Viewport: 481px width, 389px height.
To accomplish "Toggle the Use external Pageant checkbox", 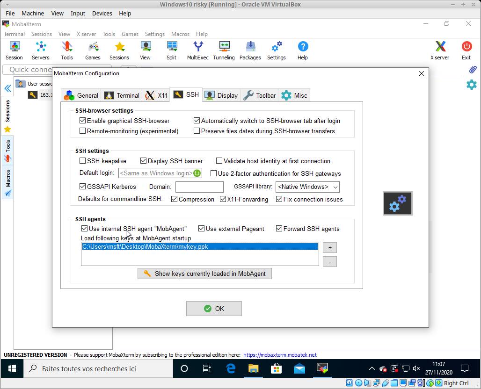I will [201, 228].
